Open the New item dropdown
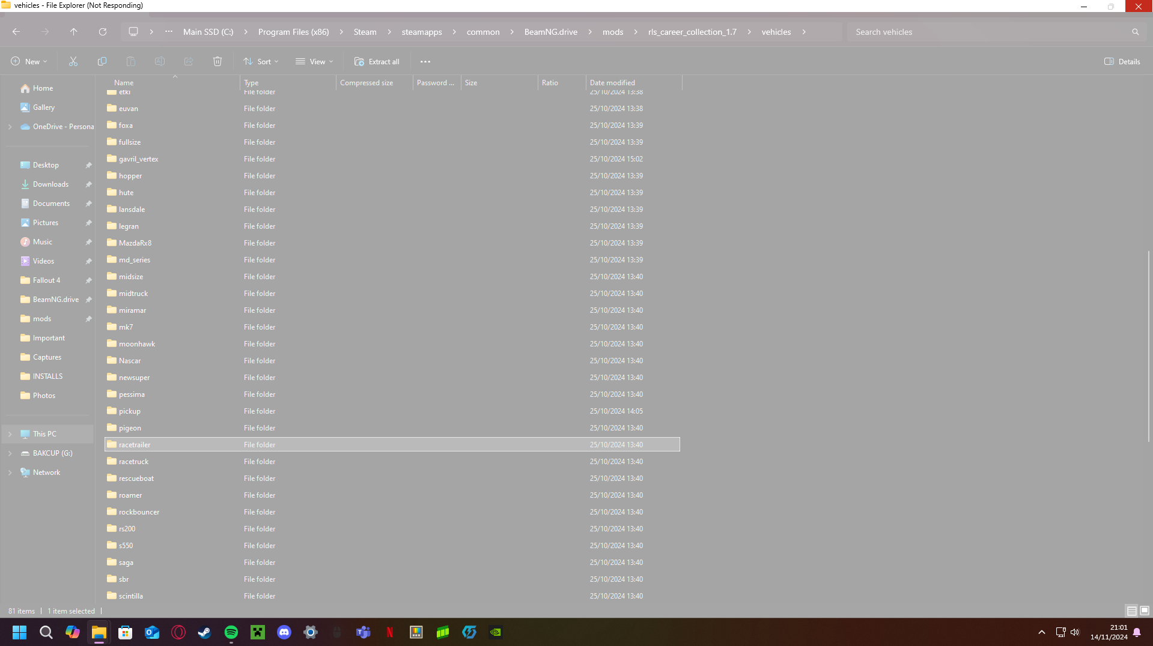 [29, 61]
